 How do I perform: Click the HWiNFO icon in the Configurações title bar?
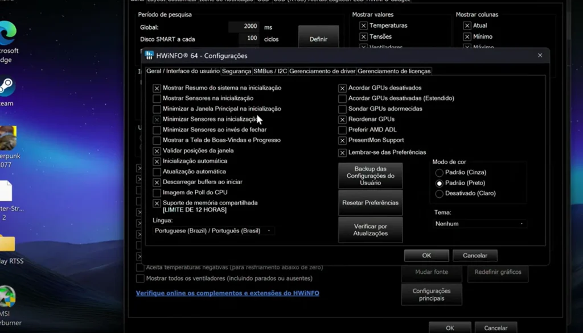click(x=149, y=55)
